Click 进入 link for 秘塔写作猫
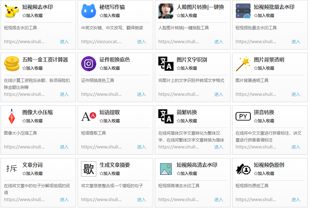310x209 pixels. (x=141, y=42)
